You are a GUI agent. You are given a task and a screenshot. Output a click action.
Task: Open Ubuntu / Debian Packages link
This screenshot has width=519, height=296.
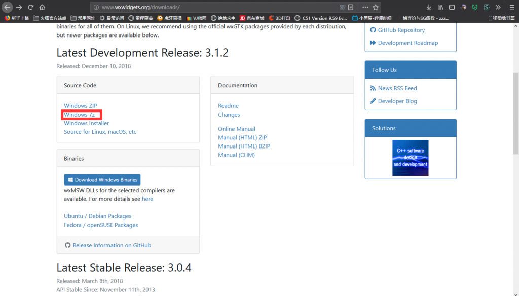[x=98, y=216]
